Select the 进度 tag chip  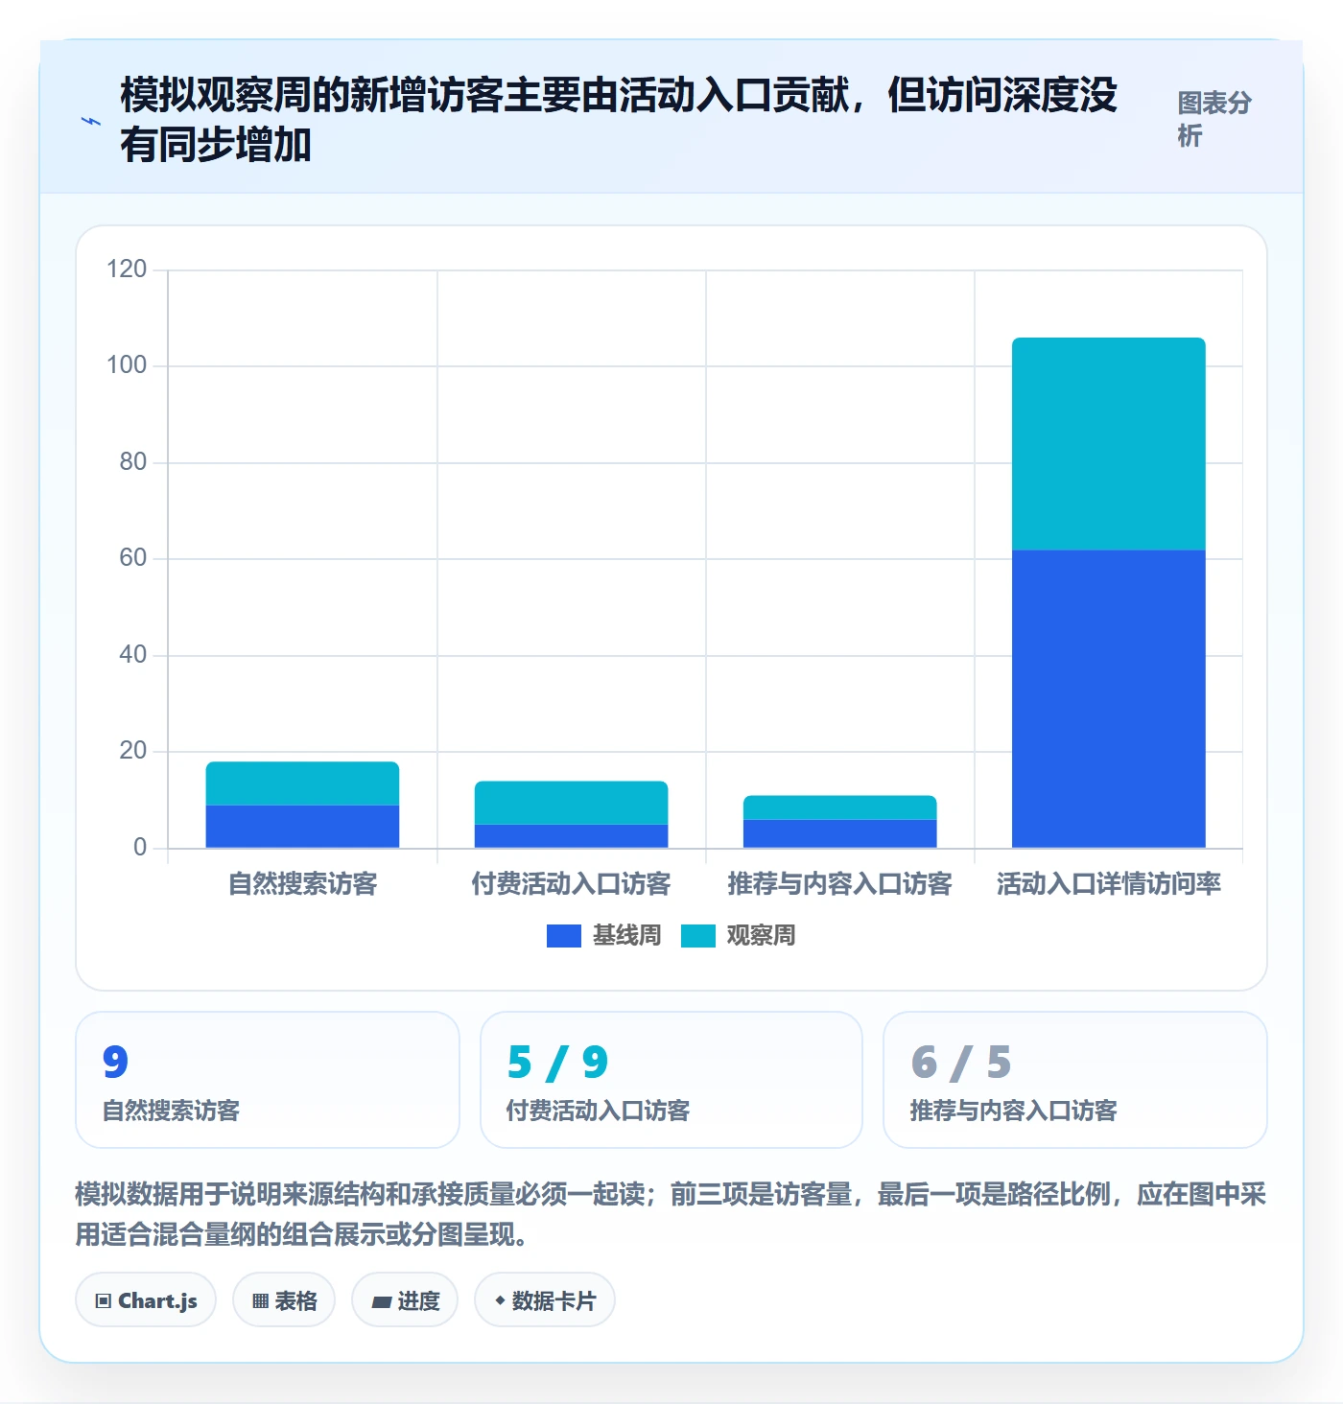pos(405,1300)
